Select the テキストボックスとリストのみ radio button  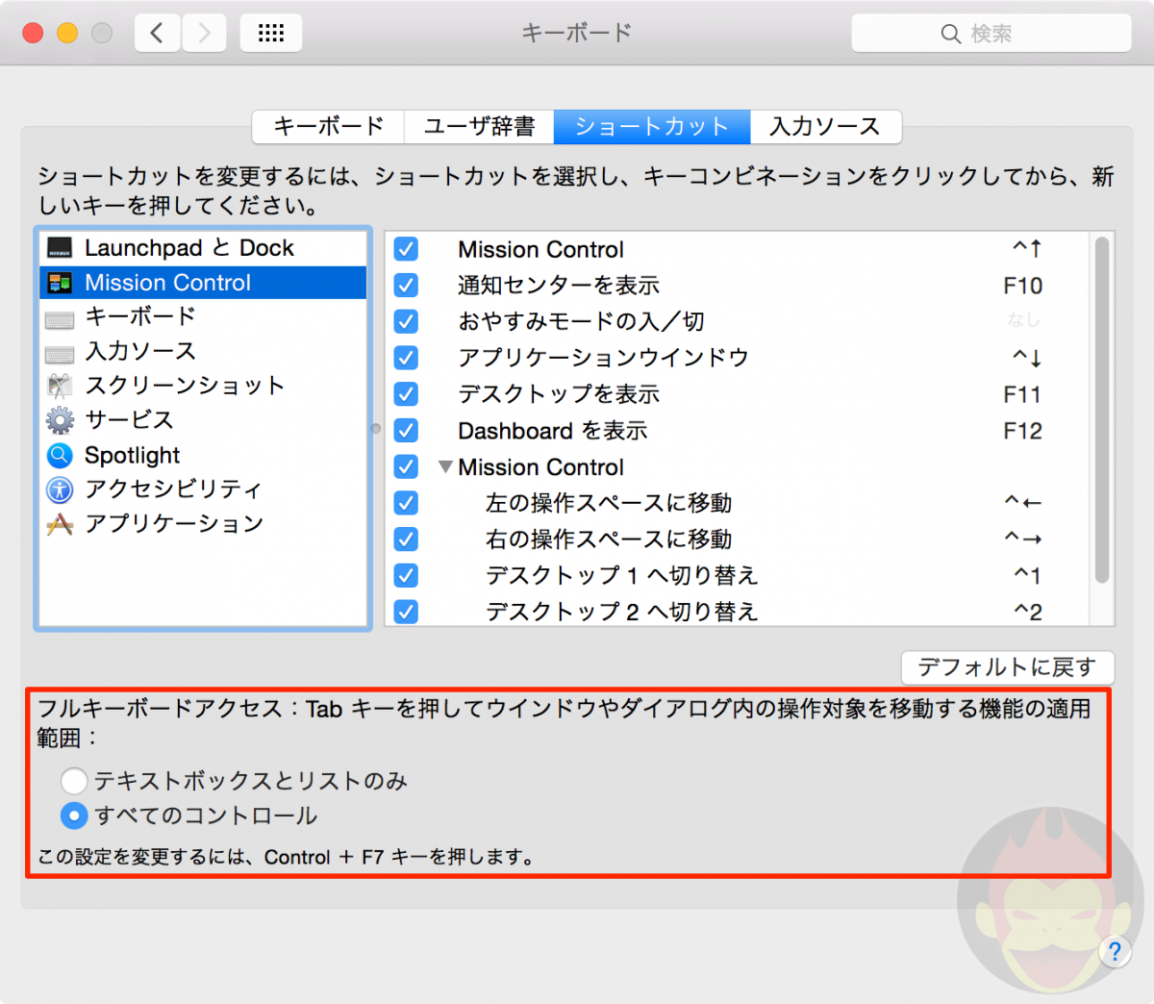[74, 781]
